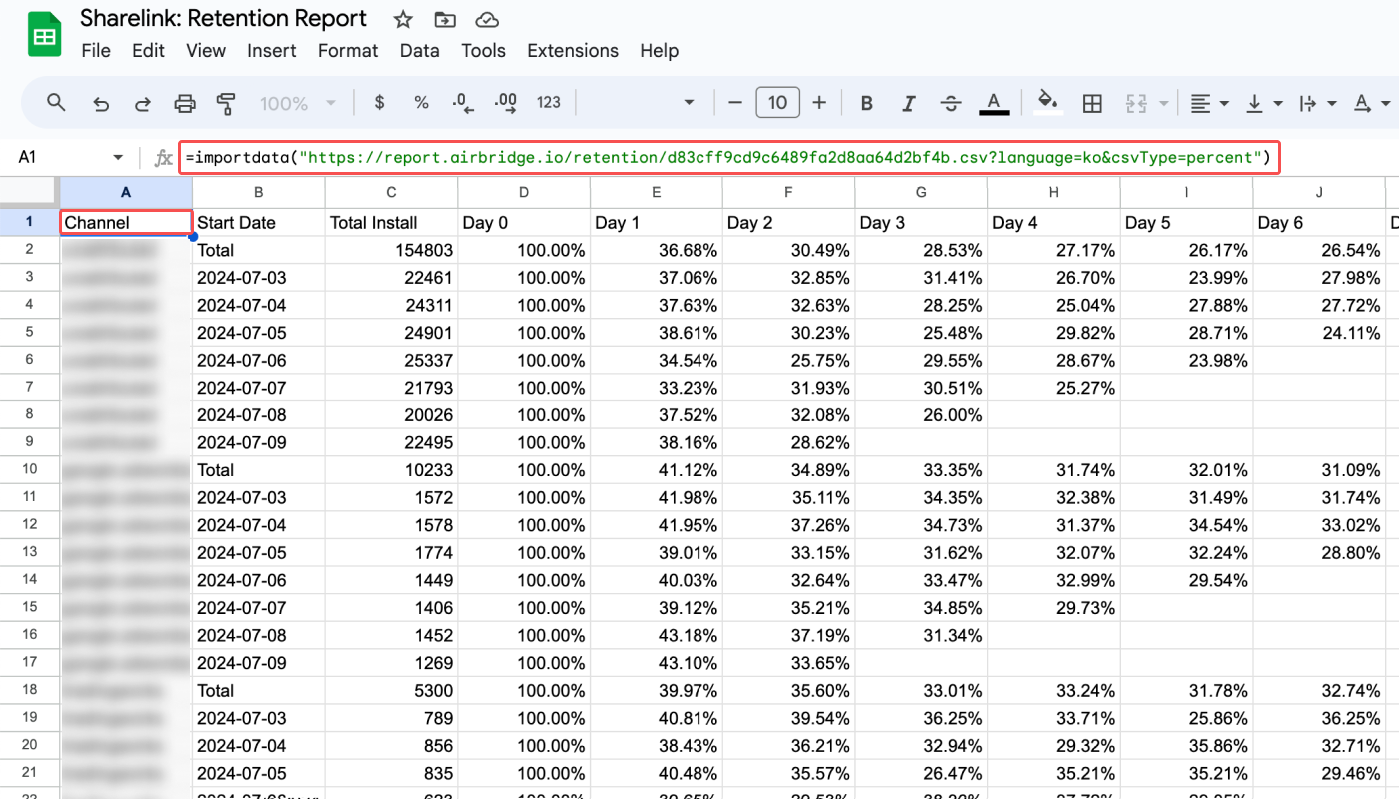This screenshot has height=799, width=1399.
Task: Select the Channel cell A1
Action: 126,222
